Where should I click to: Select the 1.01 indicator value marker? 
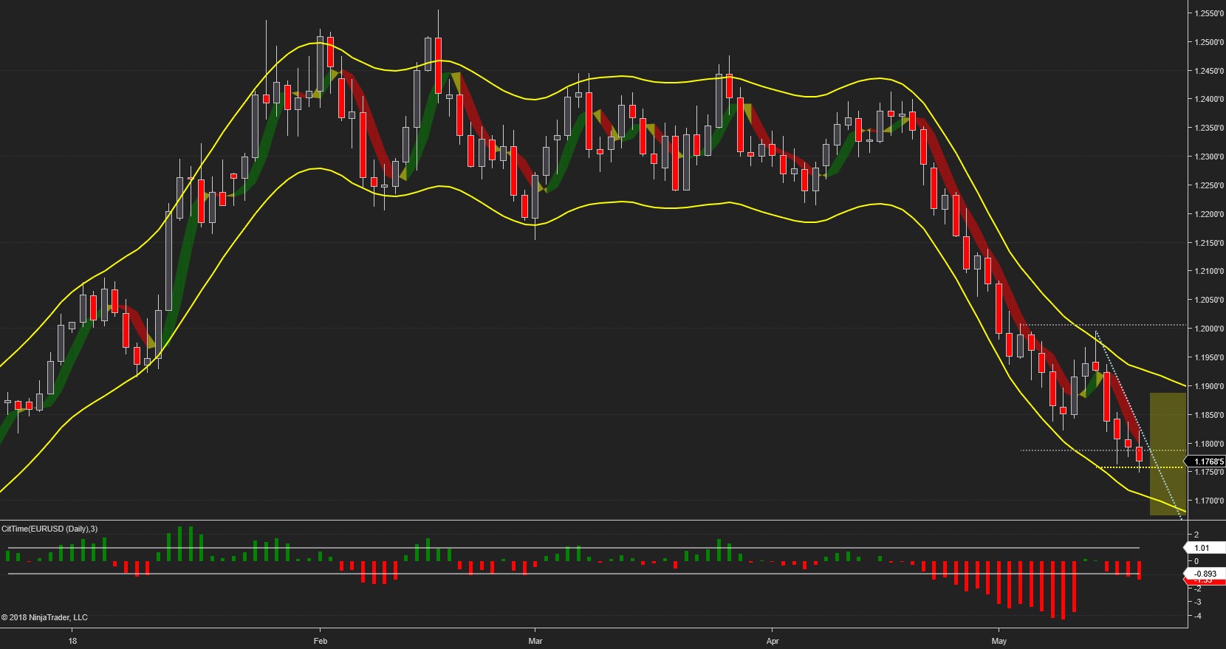pyautogui.click(x=1204, y=548)
